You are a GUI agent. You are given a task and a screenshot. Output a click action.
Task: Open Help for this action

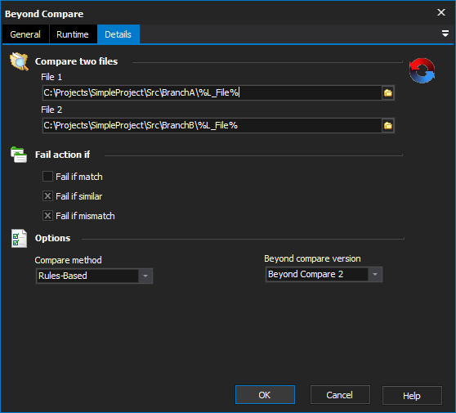412,396
